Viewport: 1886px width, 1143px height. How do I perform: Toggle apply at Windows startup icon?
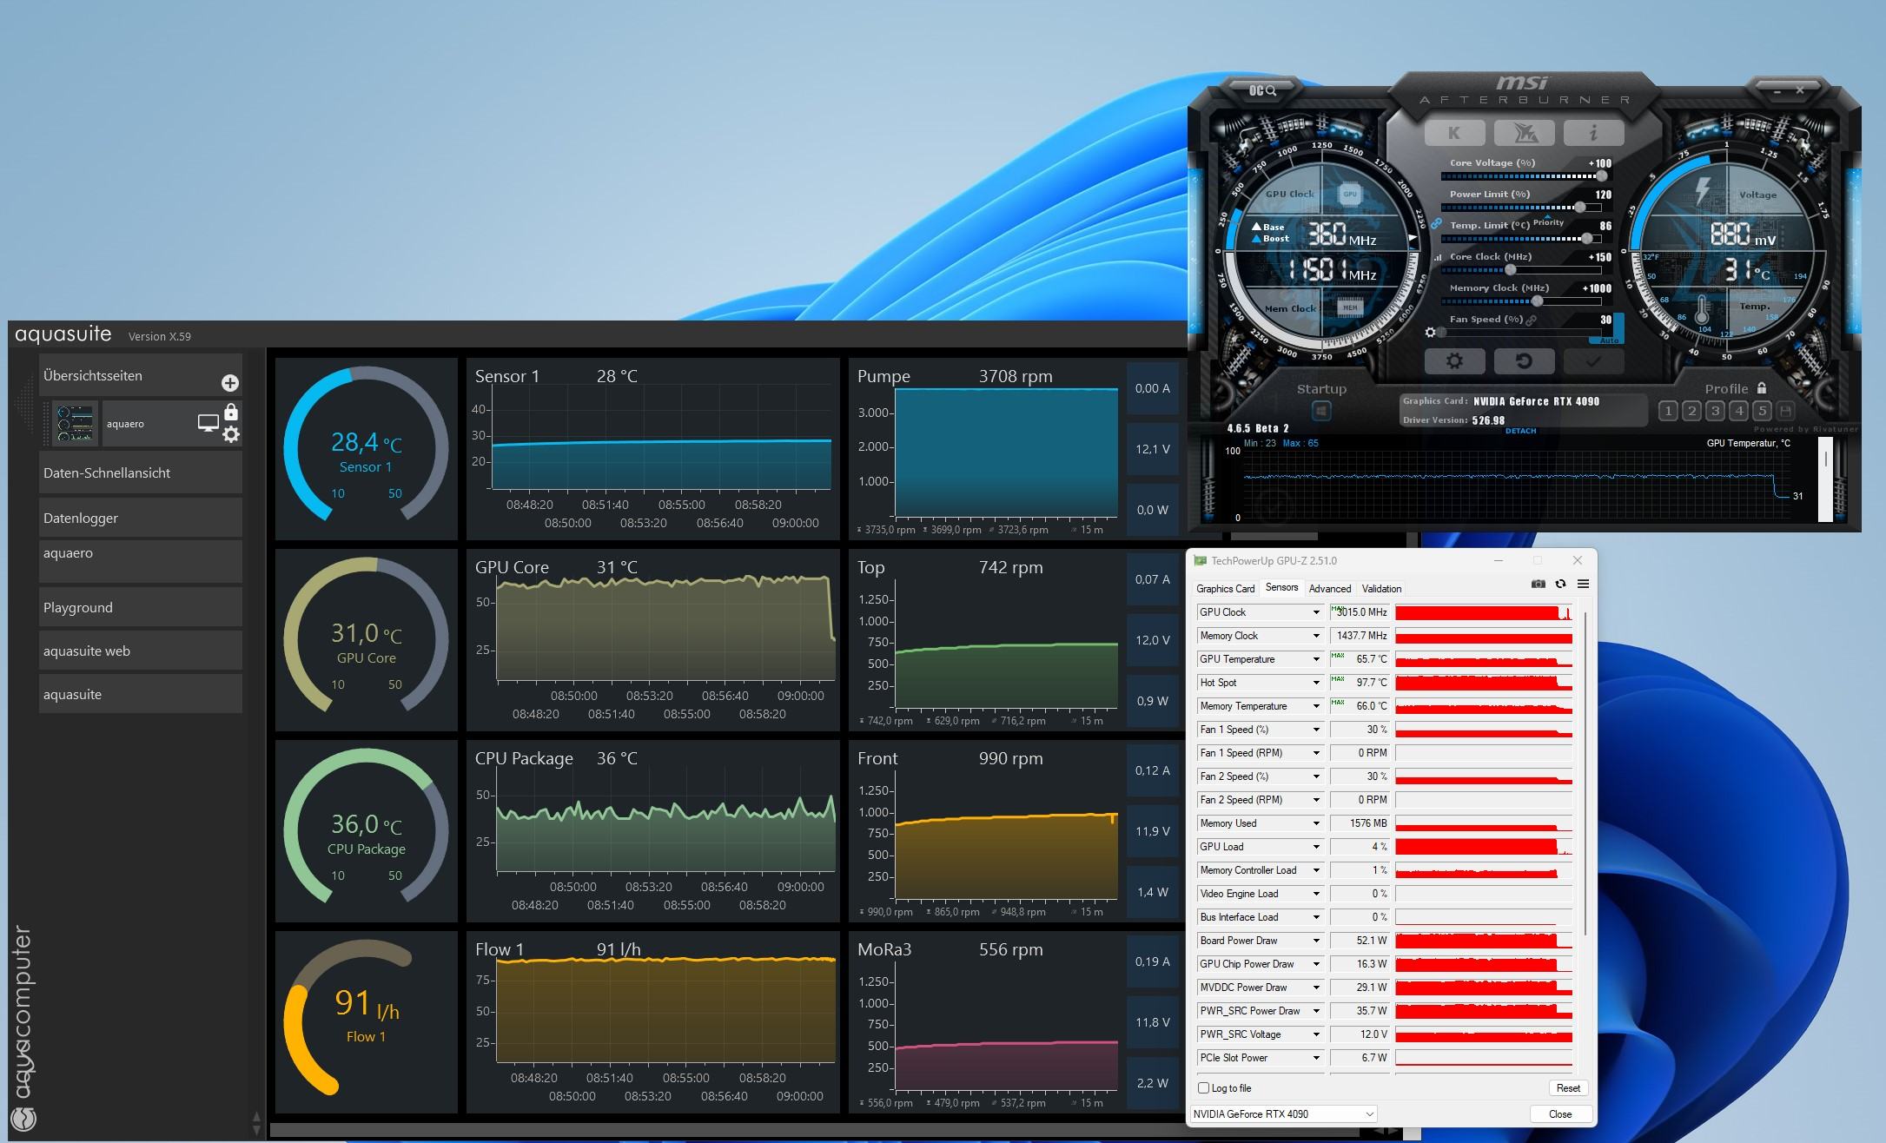[1321, 411]
